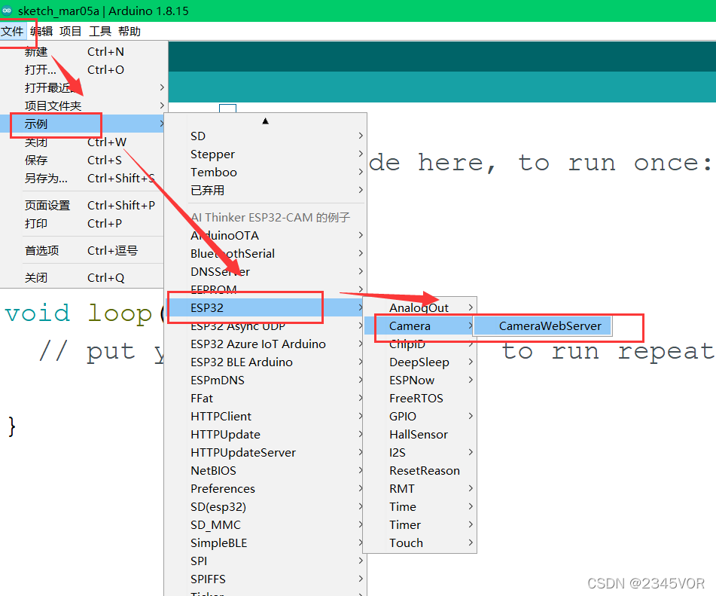Open ESPmDNS examples submenu
716x596 pixels.
point(265,380)
